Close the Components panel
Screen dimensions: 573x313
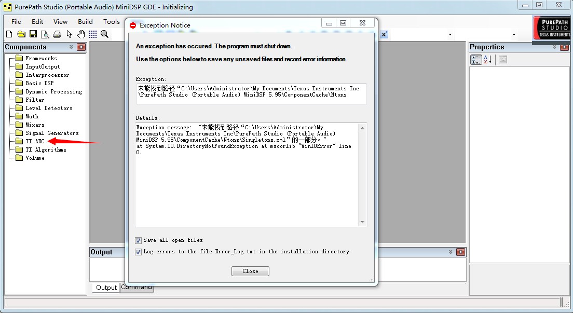click(x=81, y=47)
